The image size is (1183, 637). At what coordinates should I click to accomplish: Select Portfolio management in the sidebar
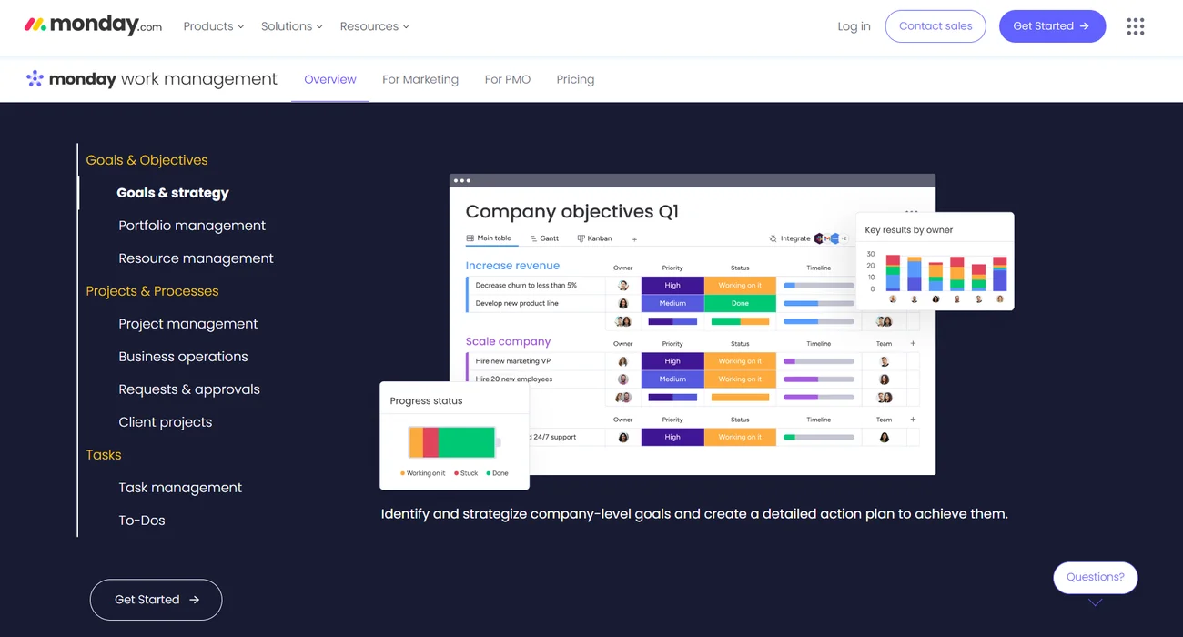click(192, 226)
